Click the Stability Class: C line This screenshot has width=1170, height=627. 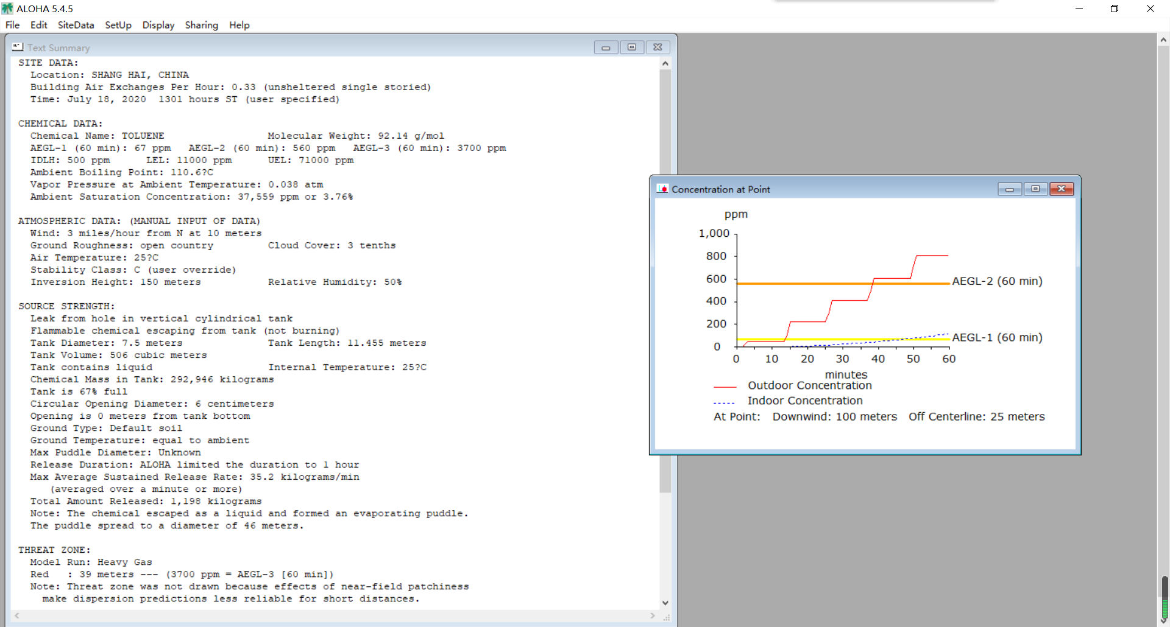tap(133, 270)
